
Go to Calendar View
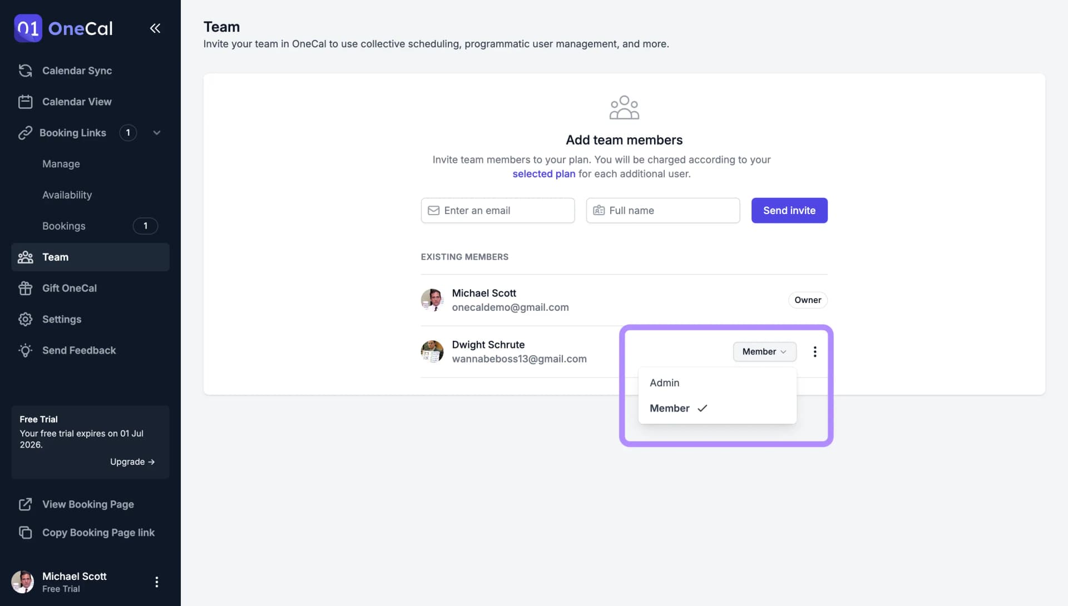(x=90, y=102)
